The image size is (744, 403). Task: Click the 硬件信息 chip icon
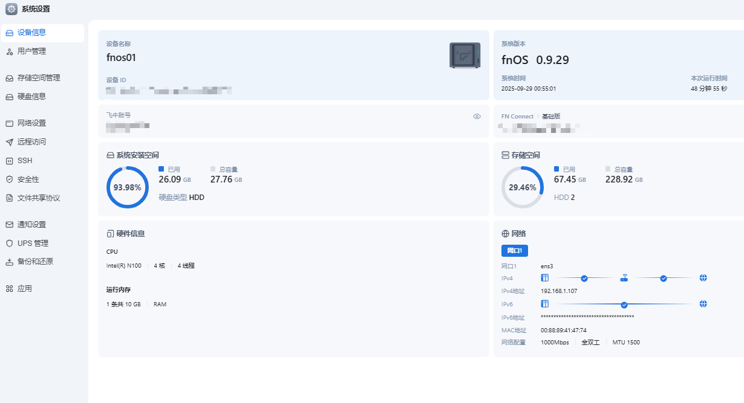click(110, 234)
